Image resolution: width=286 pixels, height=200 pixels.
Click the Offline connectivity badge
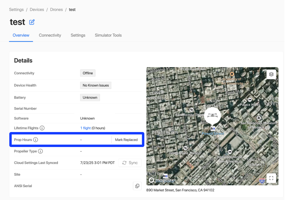pos(88,73)
